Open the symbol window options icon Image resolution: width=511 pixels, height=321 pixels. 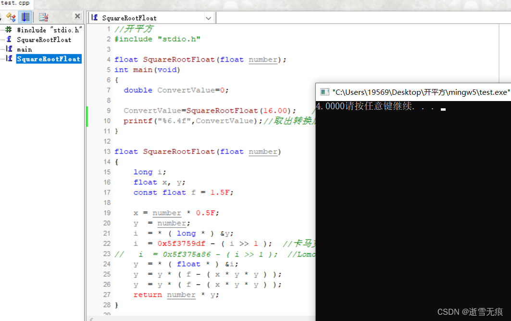(x=43, y=17)
